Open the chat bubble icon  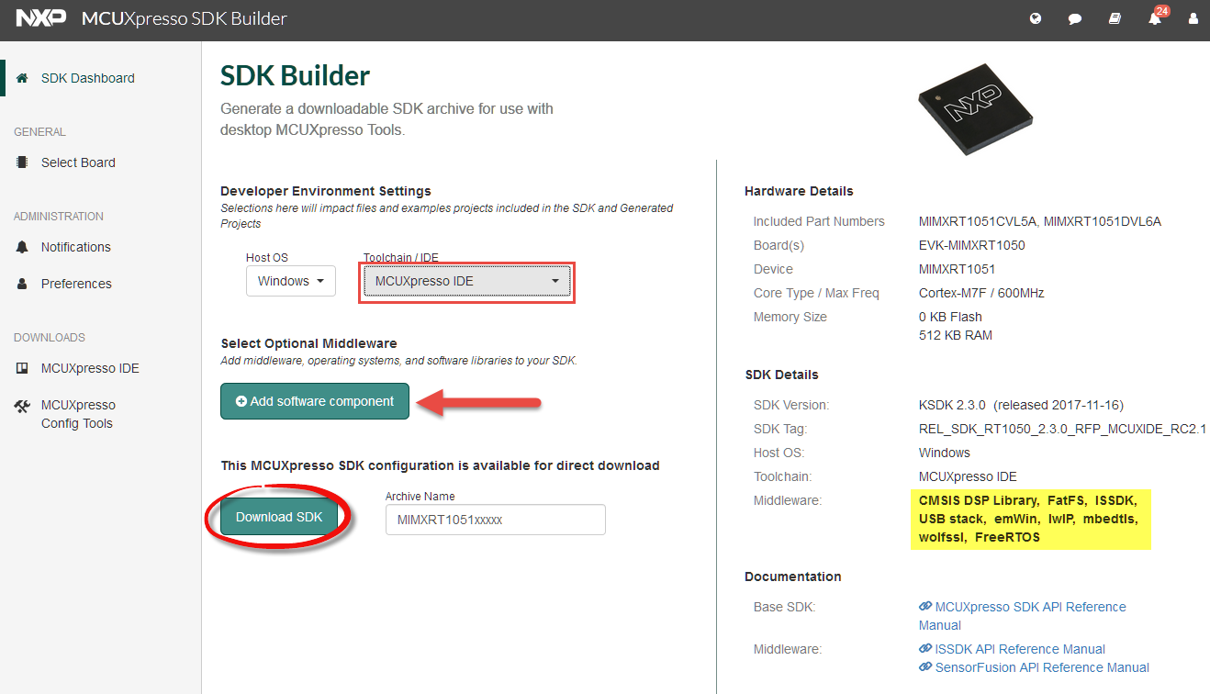pos(1075,18)
